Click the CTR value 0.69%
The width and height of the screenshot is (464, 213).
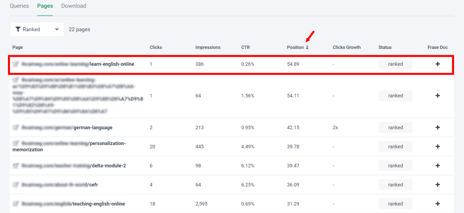tap(248, 204)
